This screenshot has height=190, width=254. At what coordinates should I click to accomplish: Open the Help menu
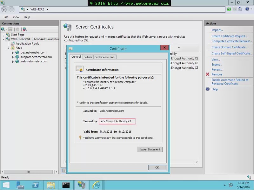pos(27,17)
